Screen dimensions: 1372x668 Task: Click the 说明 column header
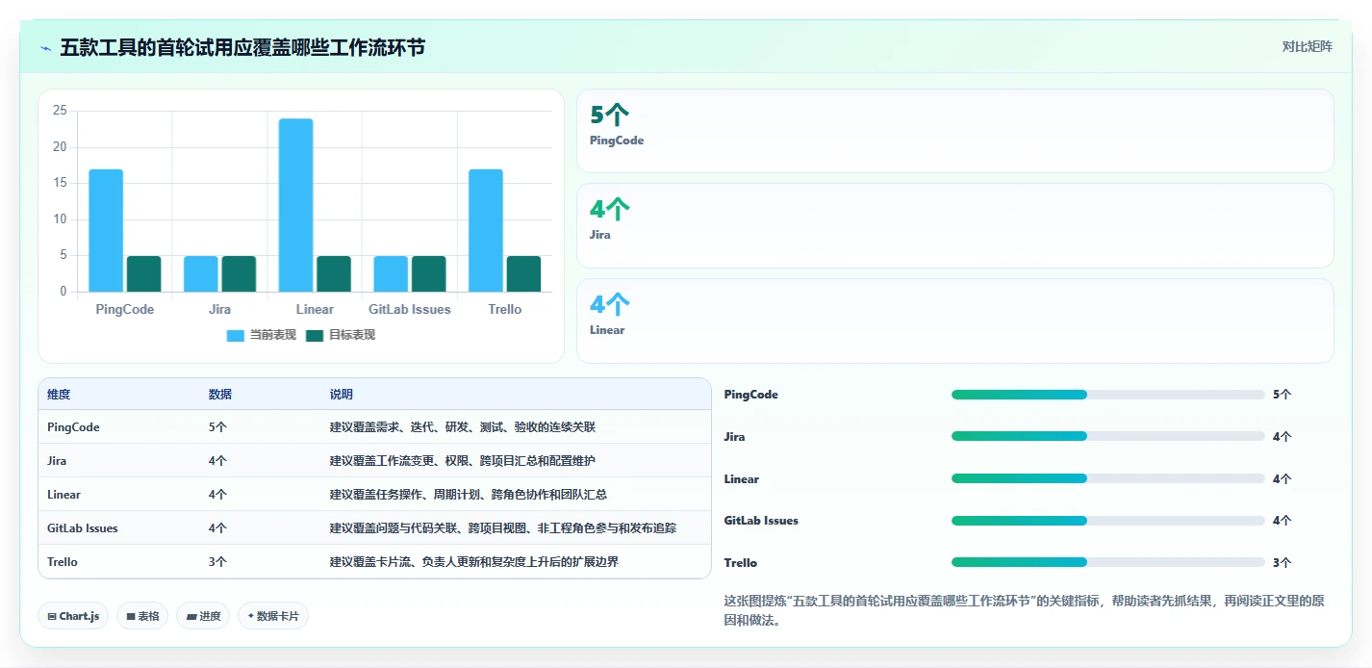[342, 395]
